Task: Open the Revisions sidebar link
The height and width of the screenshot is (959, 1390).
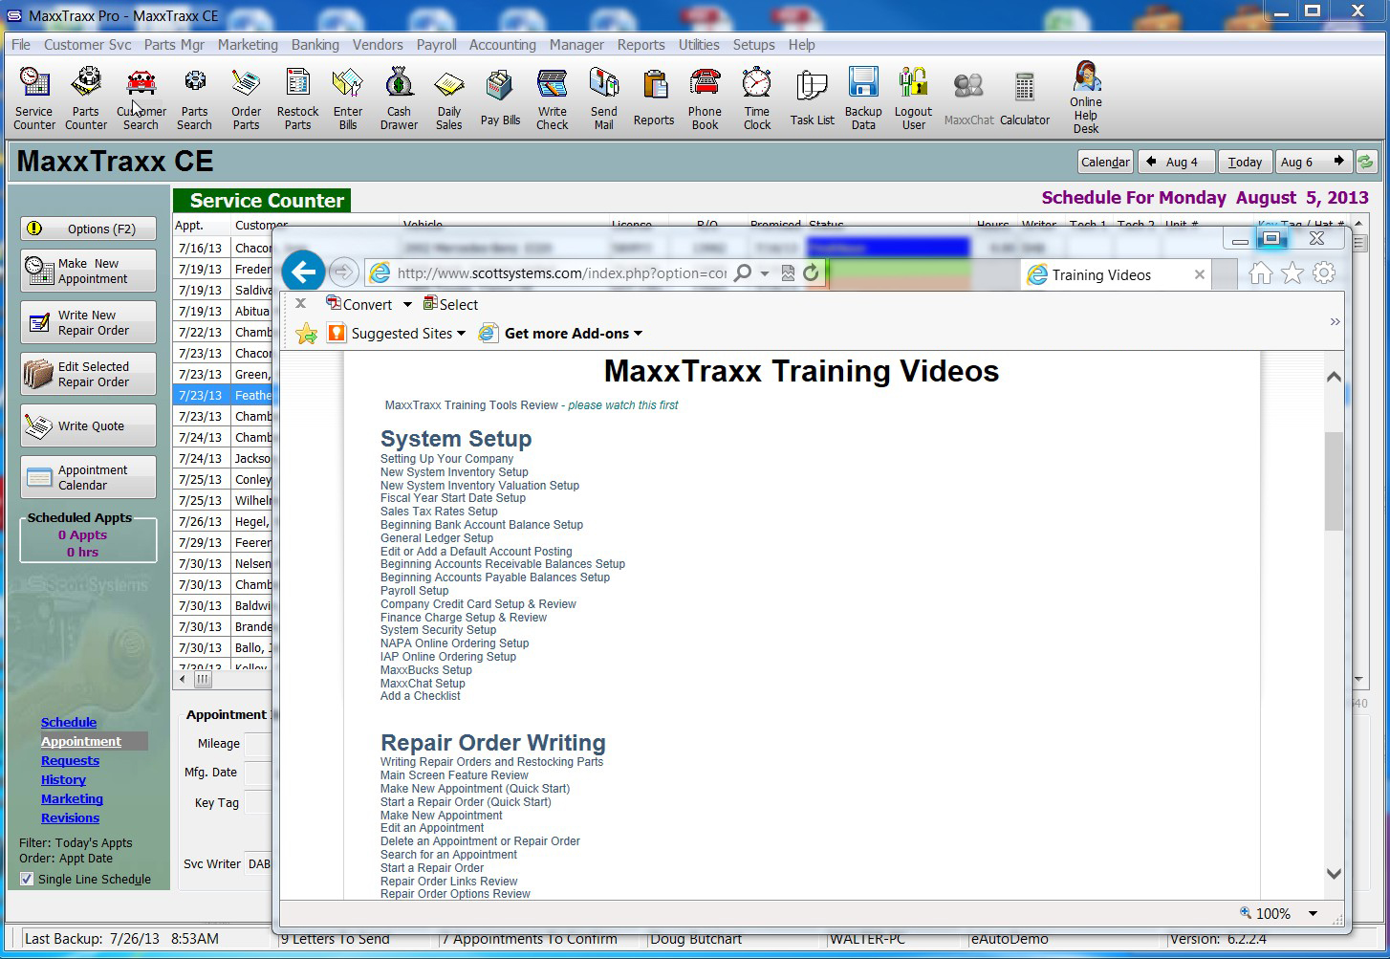Action: 70,818
